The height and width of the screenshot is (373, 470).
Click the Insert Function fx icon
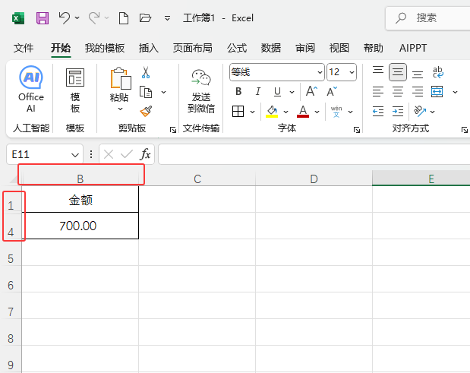pos(145,154)
